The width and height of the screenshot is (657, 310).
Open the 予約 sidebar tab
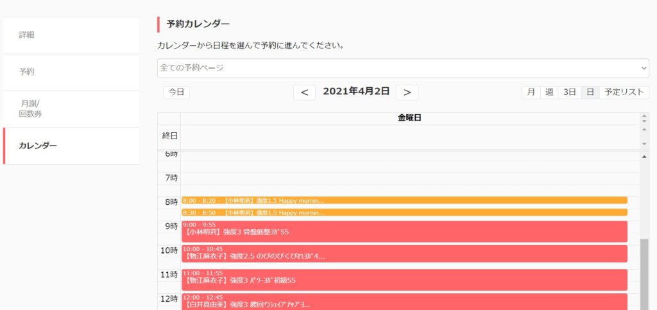[x=71, y=72]
